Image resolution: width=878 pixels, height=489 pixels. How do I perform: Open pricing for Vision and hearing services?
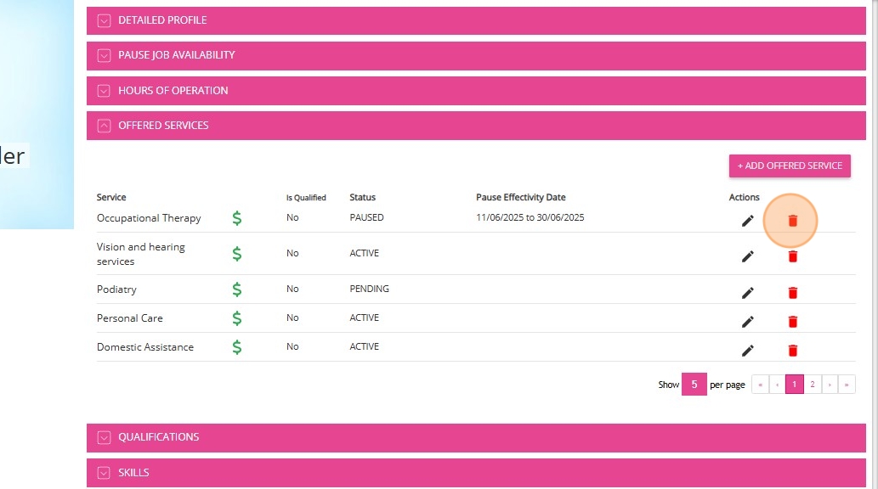(x=237, y=254)
